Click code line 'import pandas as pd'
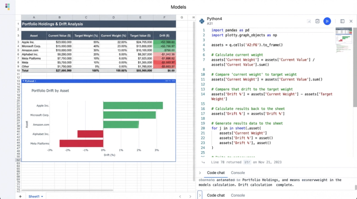 click(x=230, y=30)
